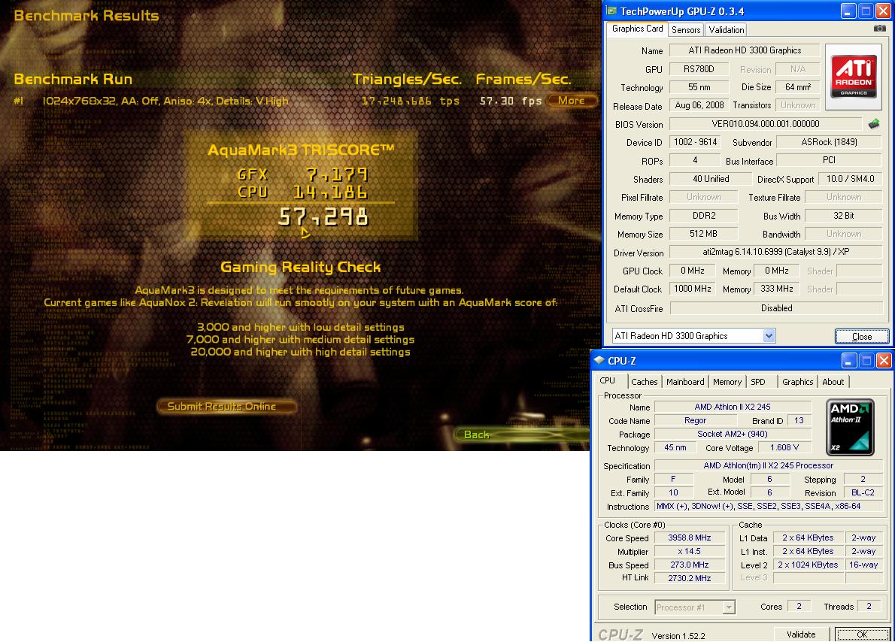Click the total AquaMark3 score 57,298
895x642 pixels.
323,217
